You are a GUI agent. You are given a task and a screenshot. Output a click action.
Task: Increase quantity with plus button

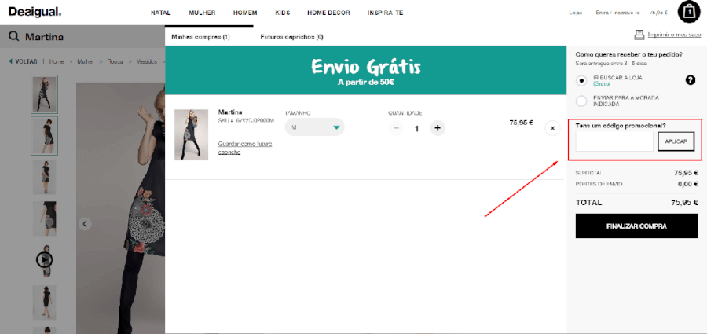438,128
